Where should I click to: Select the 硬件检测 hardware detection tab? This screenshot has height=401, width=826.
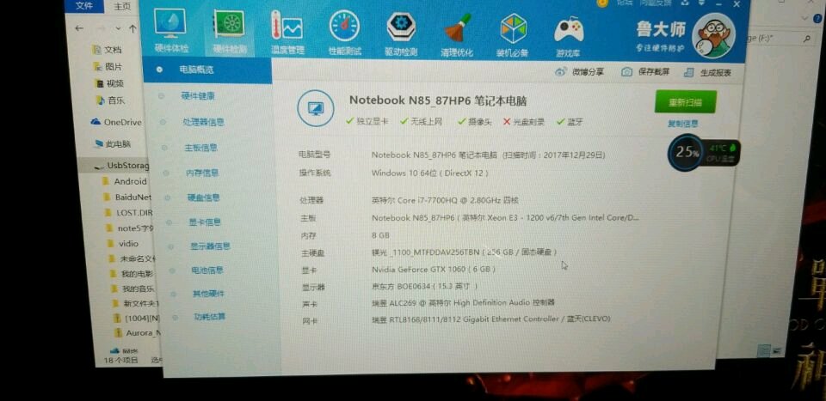pyautogui.click(x=229, y=33)
